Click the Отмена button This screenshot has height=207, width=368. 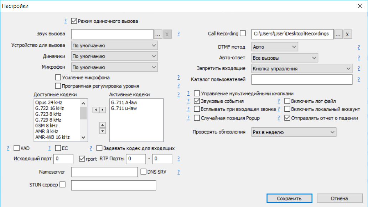[x=339, y=198]
